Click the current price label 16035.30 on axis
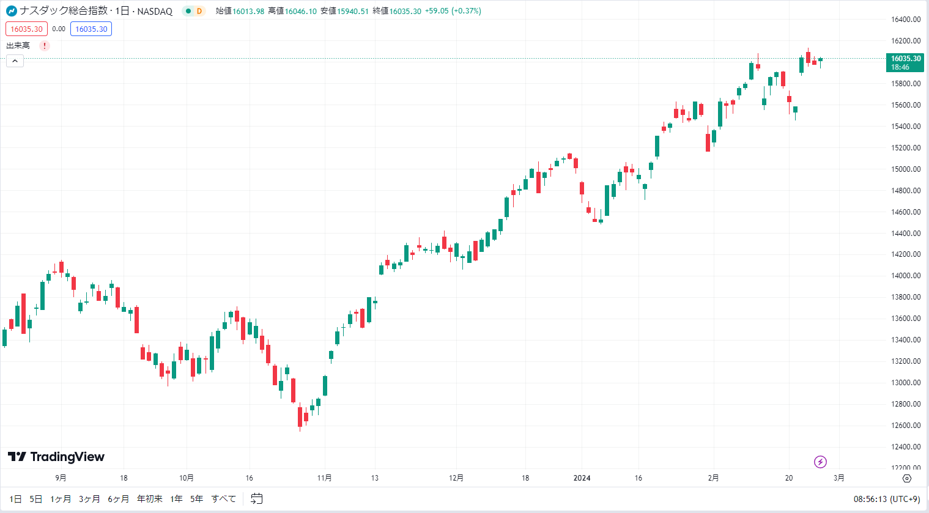Image resolution: width=929 pixels, height=513 pixels. click(x=905, y=62)
